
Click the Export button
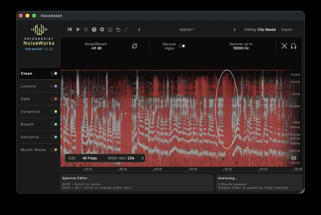(x=287, y=29)
